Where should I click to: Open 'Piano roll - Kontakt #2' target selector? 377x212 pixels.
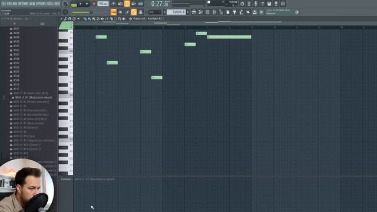pos(148,19)
